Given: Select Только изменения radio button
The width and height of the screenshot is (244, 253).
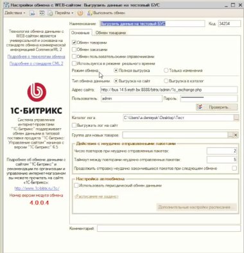Looking at the screenshot, I should [166, 70].
